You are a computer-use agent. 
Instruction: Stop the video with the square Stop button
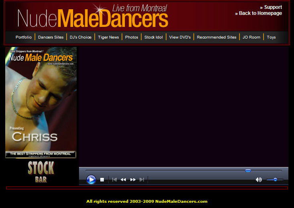[102, 179]
